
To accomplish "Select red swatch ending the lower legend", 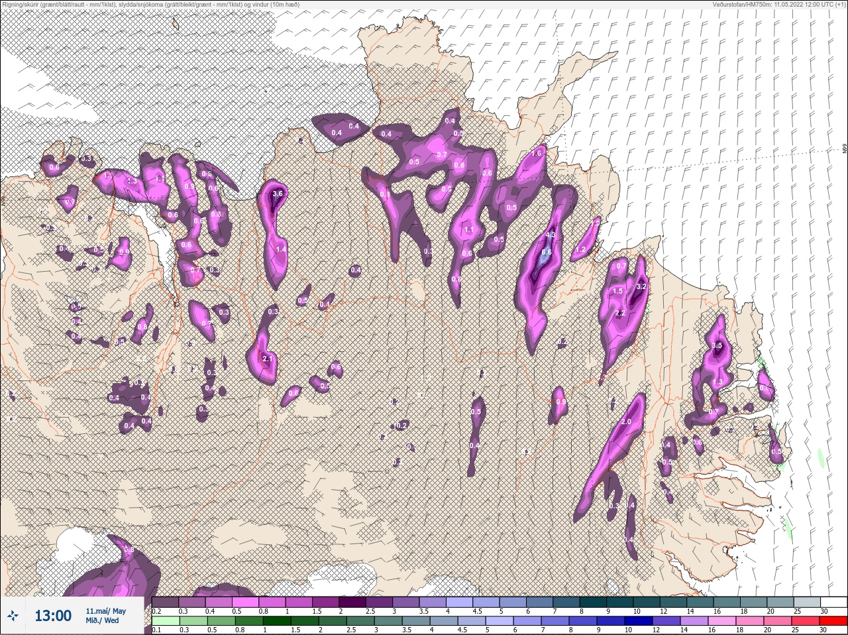I will (x=833, y=620).
